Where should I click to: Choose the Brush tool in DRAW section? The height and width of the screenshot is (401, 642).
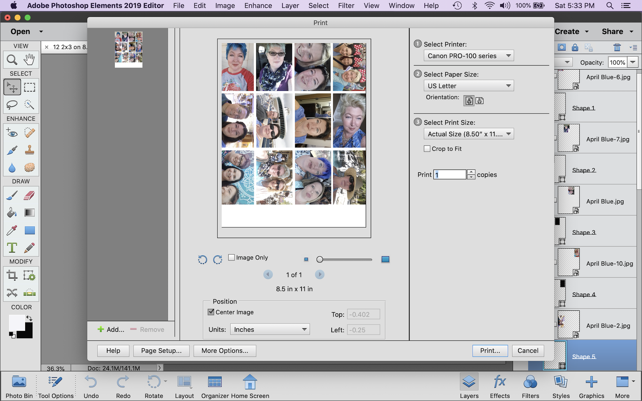point(12,195)
